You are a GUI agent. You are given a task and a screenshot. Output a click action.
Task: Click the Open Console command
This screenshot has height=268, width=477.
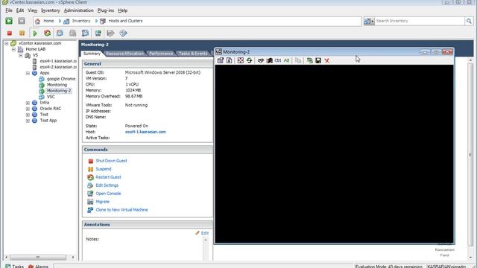coord(108,194)
